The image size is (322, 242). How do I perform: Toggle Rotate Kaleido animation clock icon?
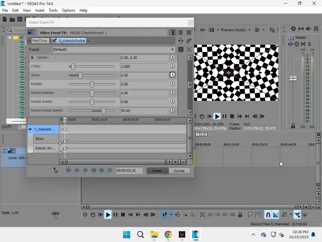click(x=173, y=93)
